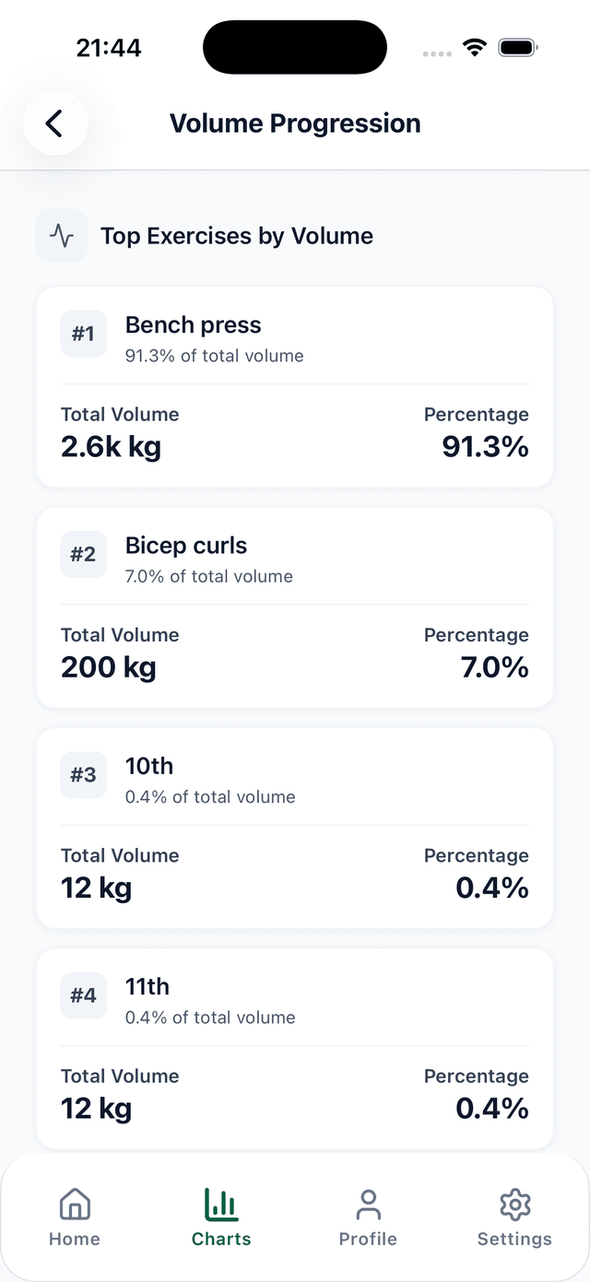Open the Charts tab icon in bottom navigation
590x1282 pixels.
tap(221, 1203)
